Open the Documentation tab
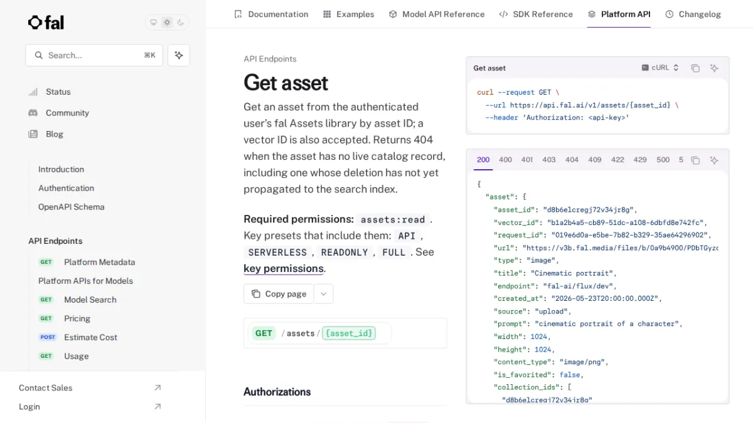The width and height of the screenshot is (753, 423). tap(271, 14)
